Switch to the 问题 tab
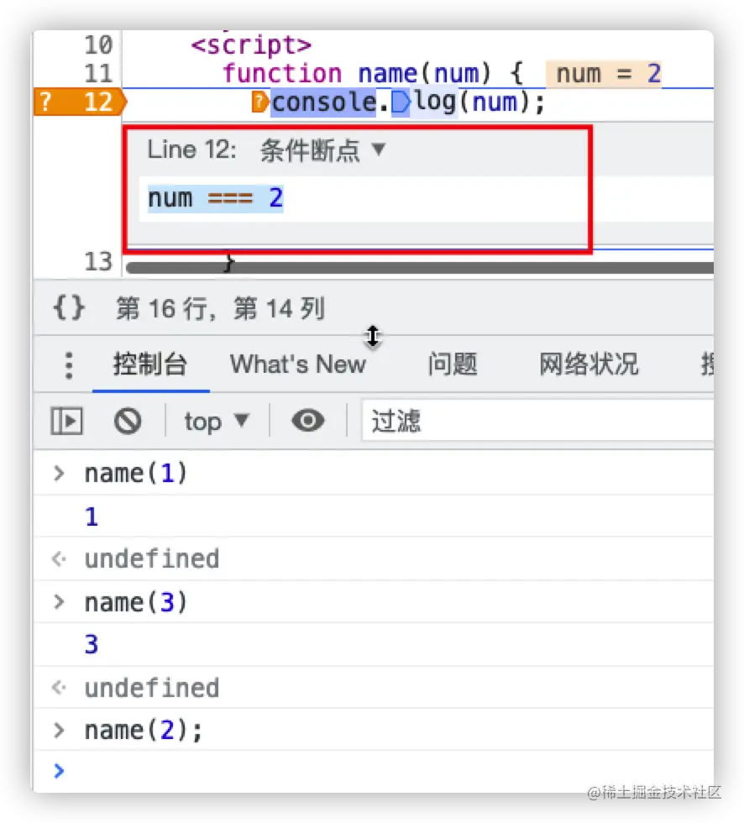Screen dimensions: 744x823 click(453, 364)
